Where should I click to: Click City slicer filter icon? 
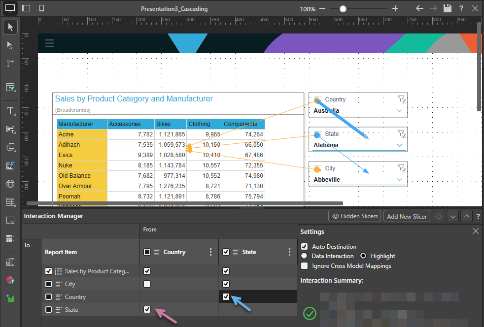click(x=402, y=168)
